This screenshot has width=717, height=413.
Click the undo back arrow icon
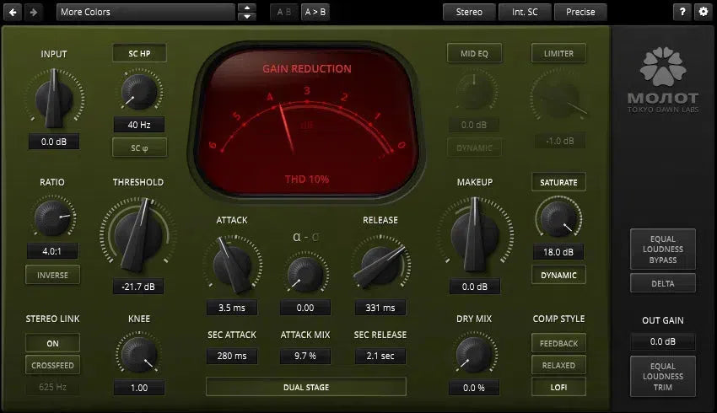click(x=14, y=12)
